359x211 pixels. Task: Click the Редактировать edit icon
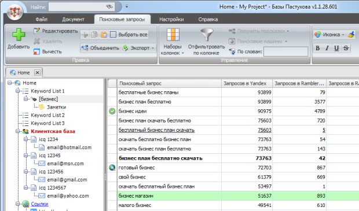36,31
